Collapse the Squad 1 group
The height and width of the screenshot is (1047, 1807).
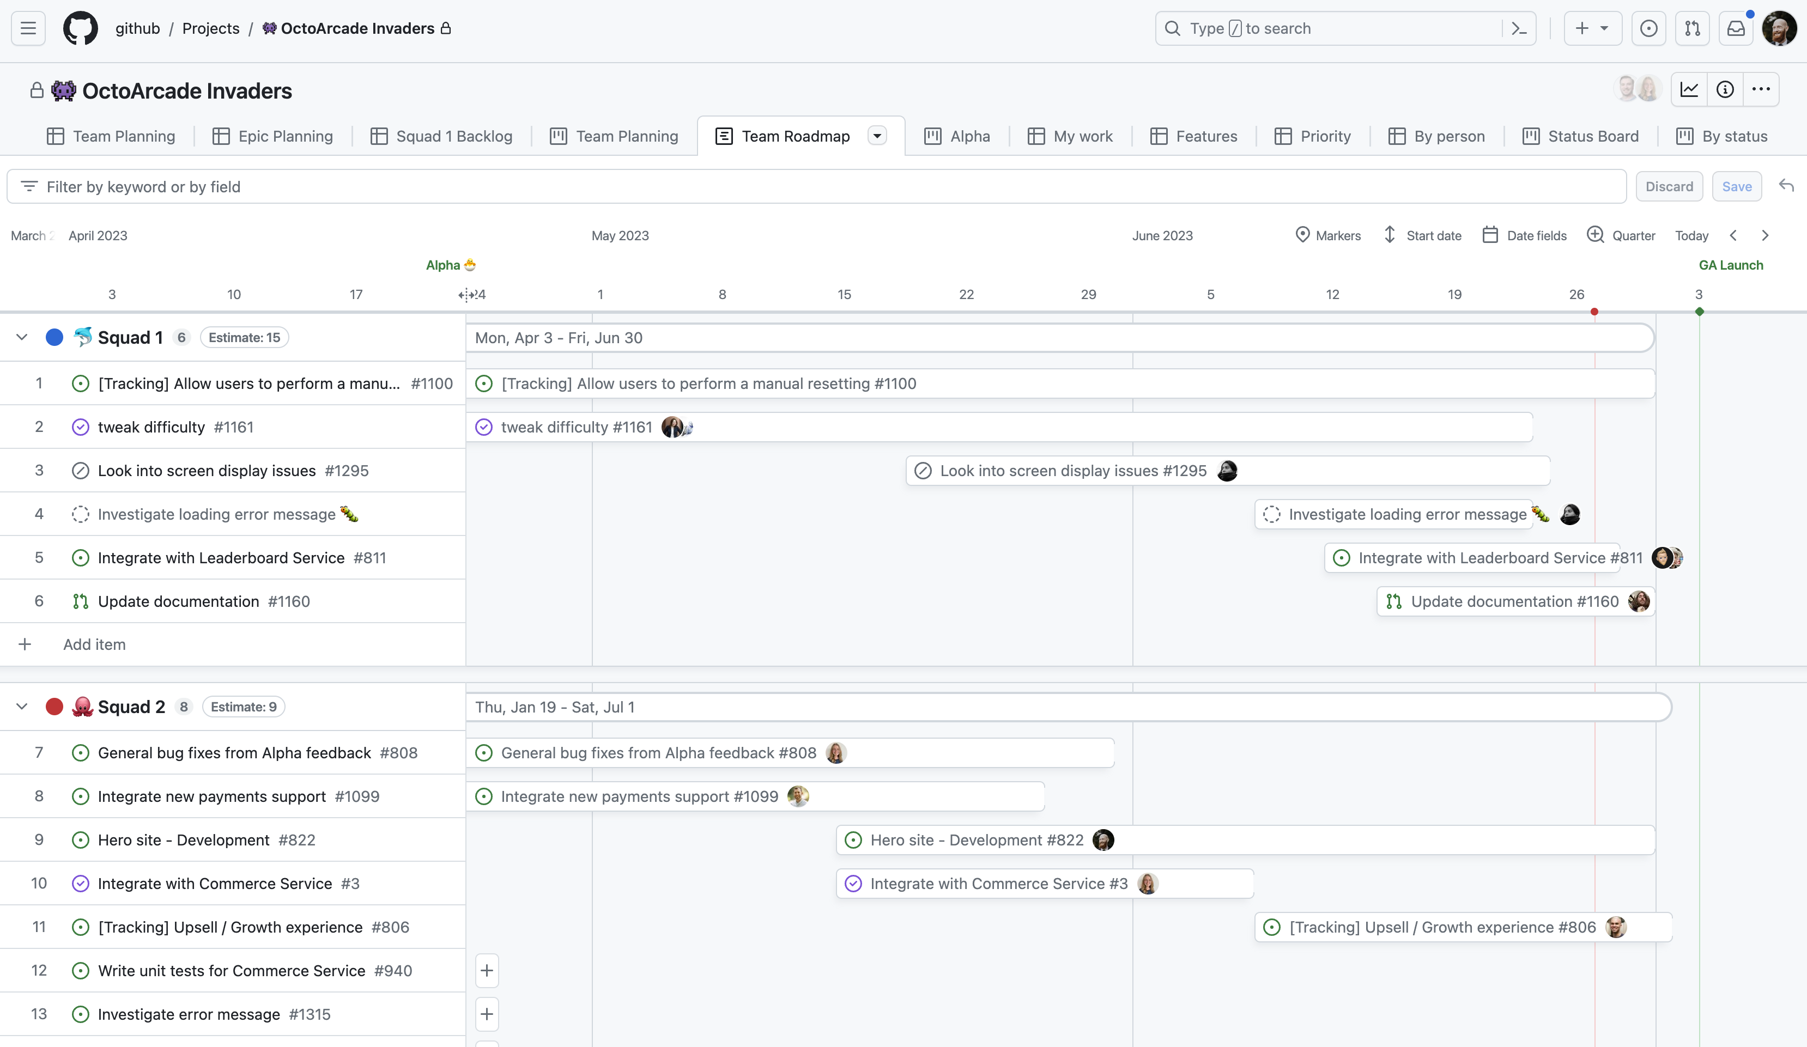[x=21, y=337]
